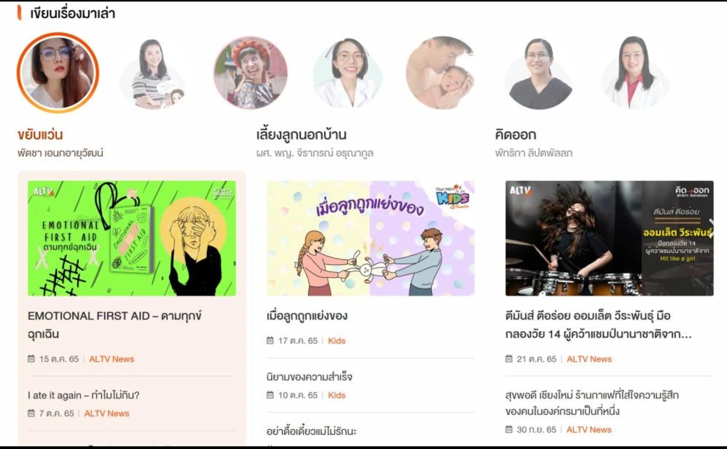Open the Emotional First Aid green cover image

[132, 238]
